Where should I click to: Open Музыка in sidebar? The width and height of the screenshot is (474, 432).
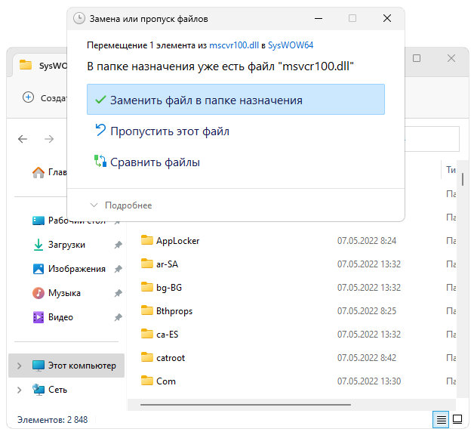pyautogui.click(x=64, y=293)
